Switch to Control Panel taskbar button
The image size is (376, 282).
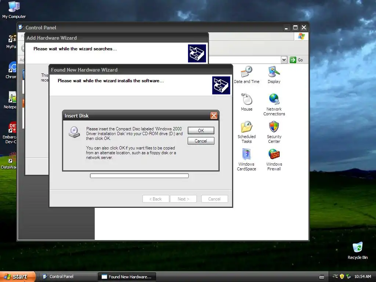[x=68, y=276]
